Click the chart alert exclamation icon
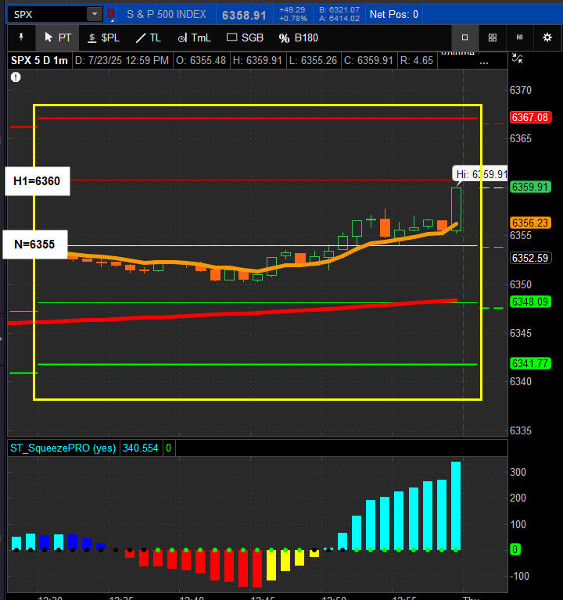 click(16, 77)
